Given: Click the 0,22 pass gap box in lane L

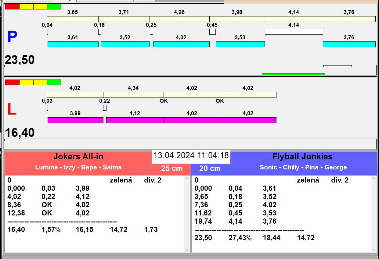Looking at the screenshot, I should tap(105, 108).
